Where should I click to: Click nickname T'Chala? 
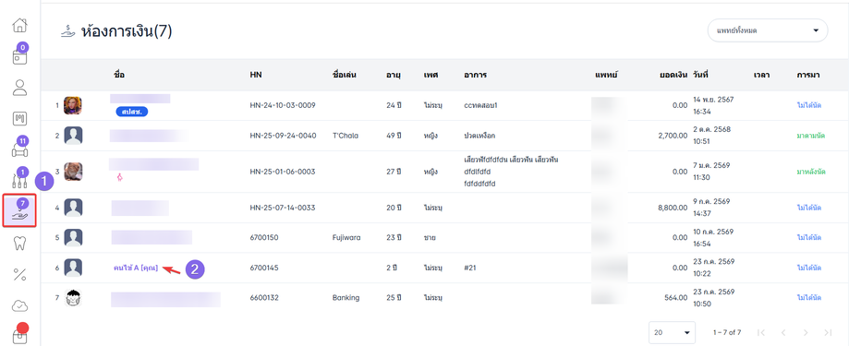pos(346,136)
